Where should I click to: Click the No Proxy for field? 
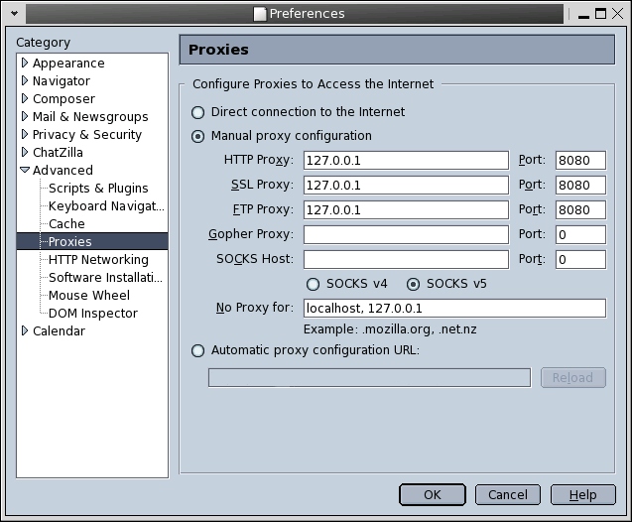coord(453,308)
